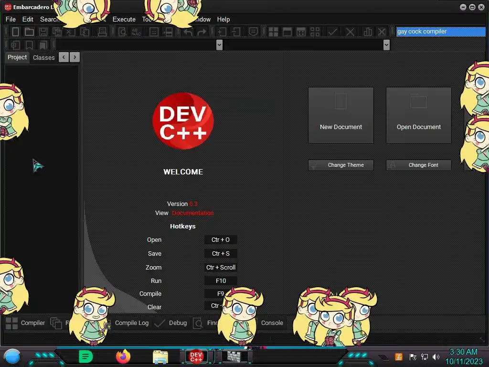This screenshot has width=489, height=367.
Task: Click the Indent toolbar icon
Action: pyautogui.click(x=222, y=32)
